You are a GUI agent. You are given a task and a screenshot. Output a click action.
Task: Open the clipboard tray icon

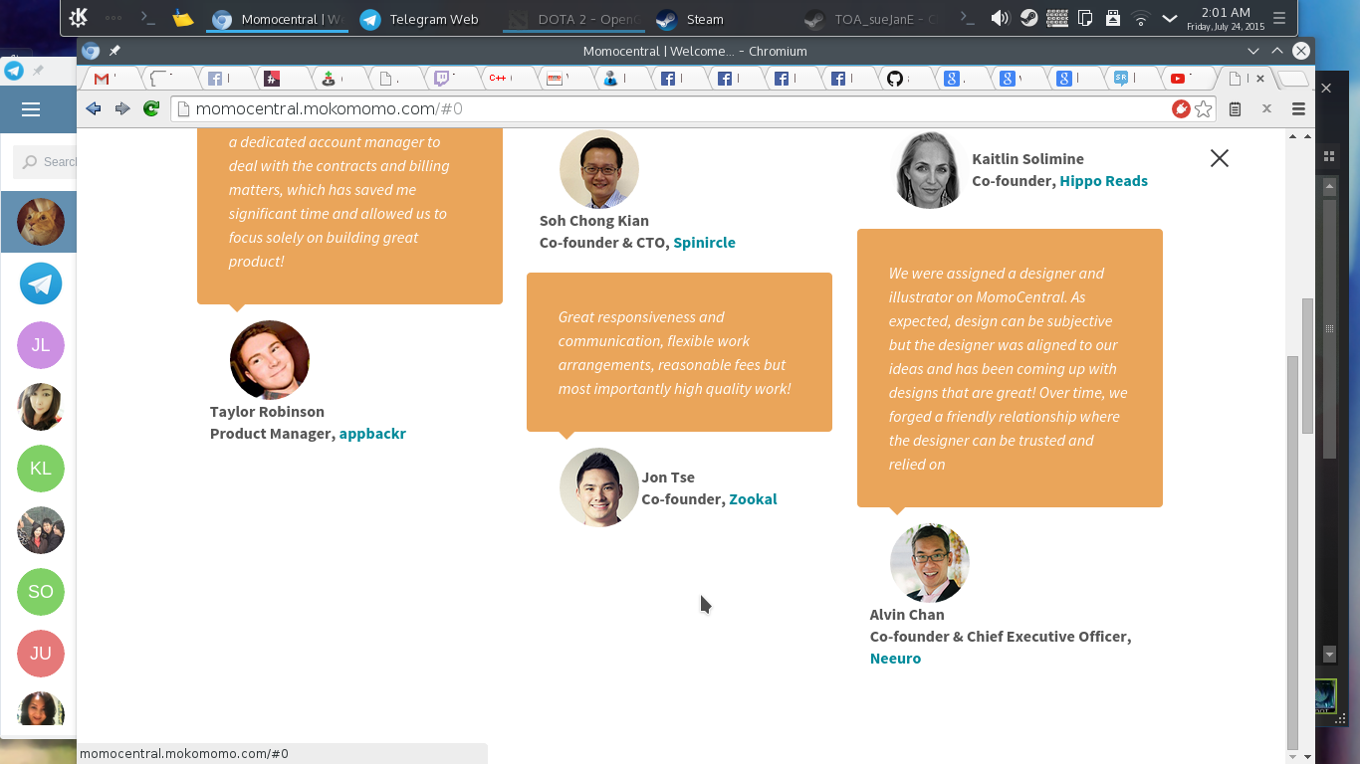tap(1085, 18)
